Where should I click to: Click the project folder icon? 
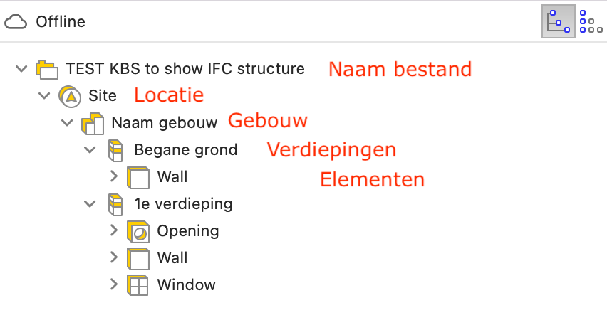(47, 70)
